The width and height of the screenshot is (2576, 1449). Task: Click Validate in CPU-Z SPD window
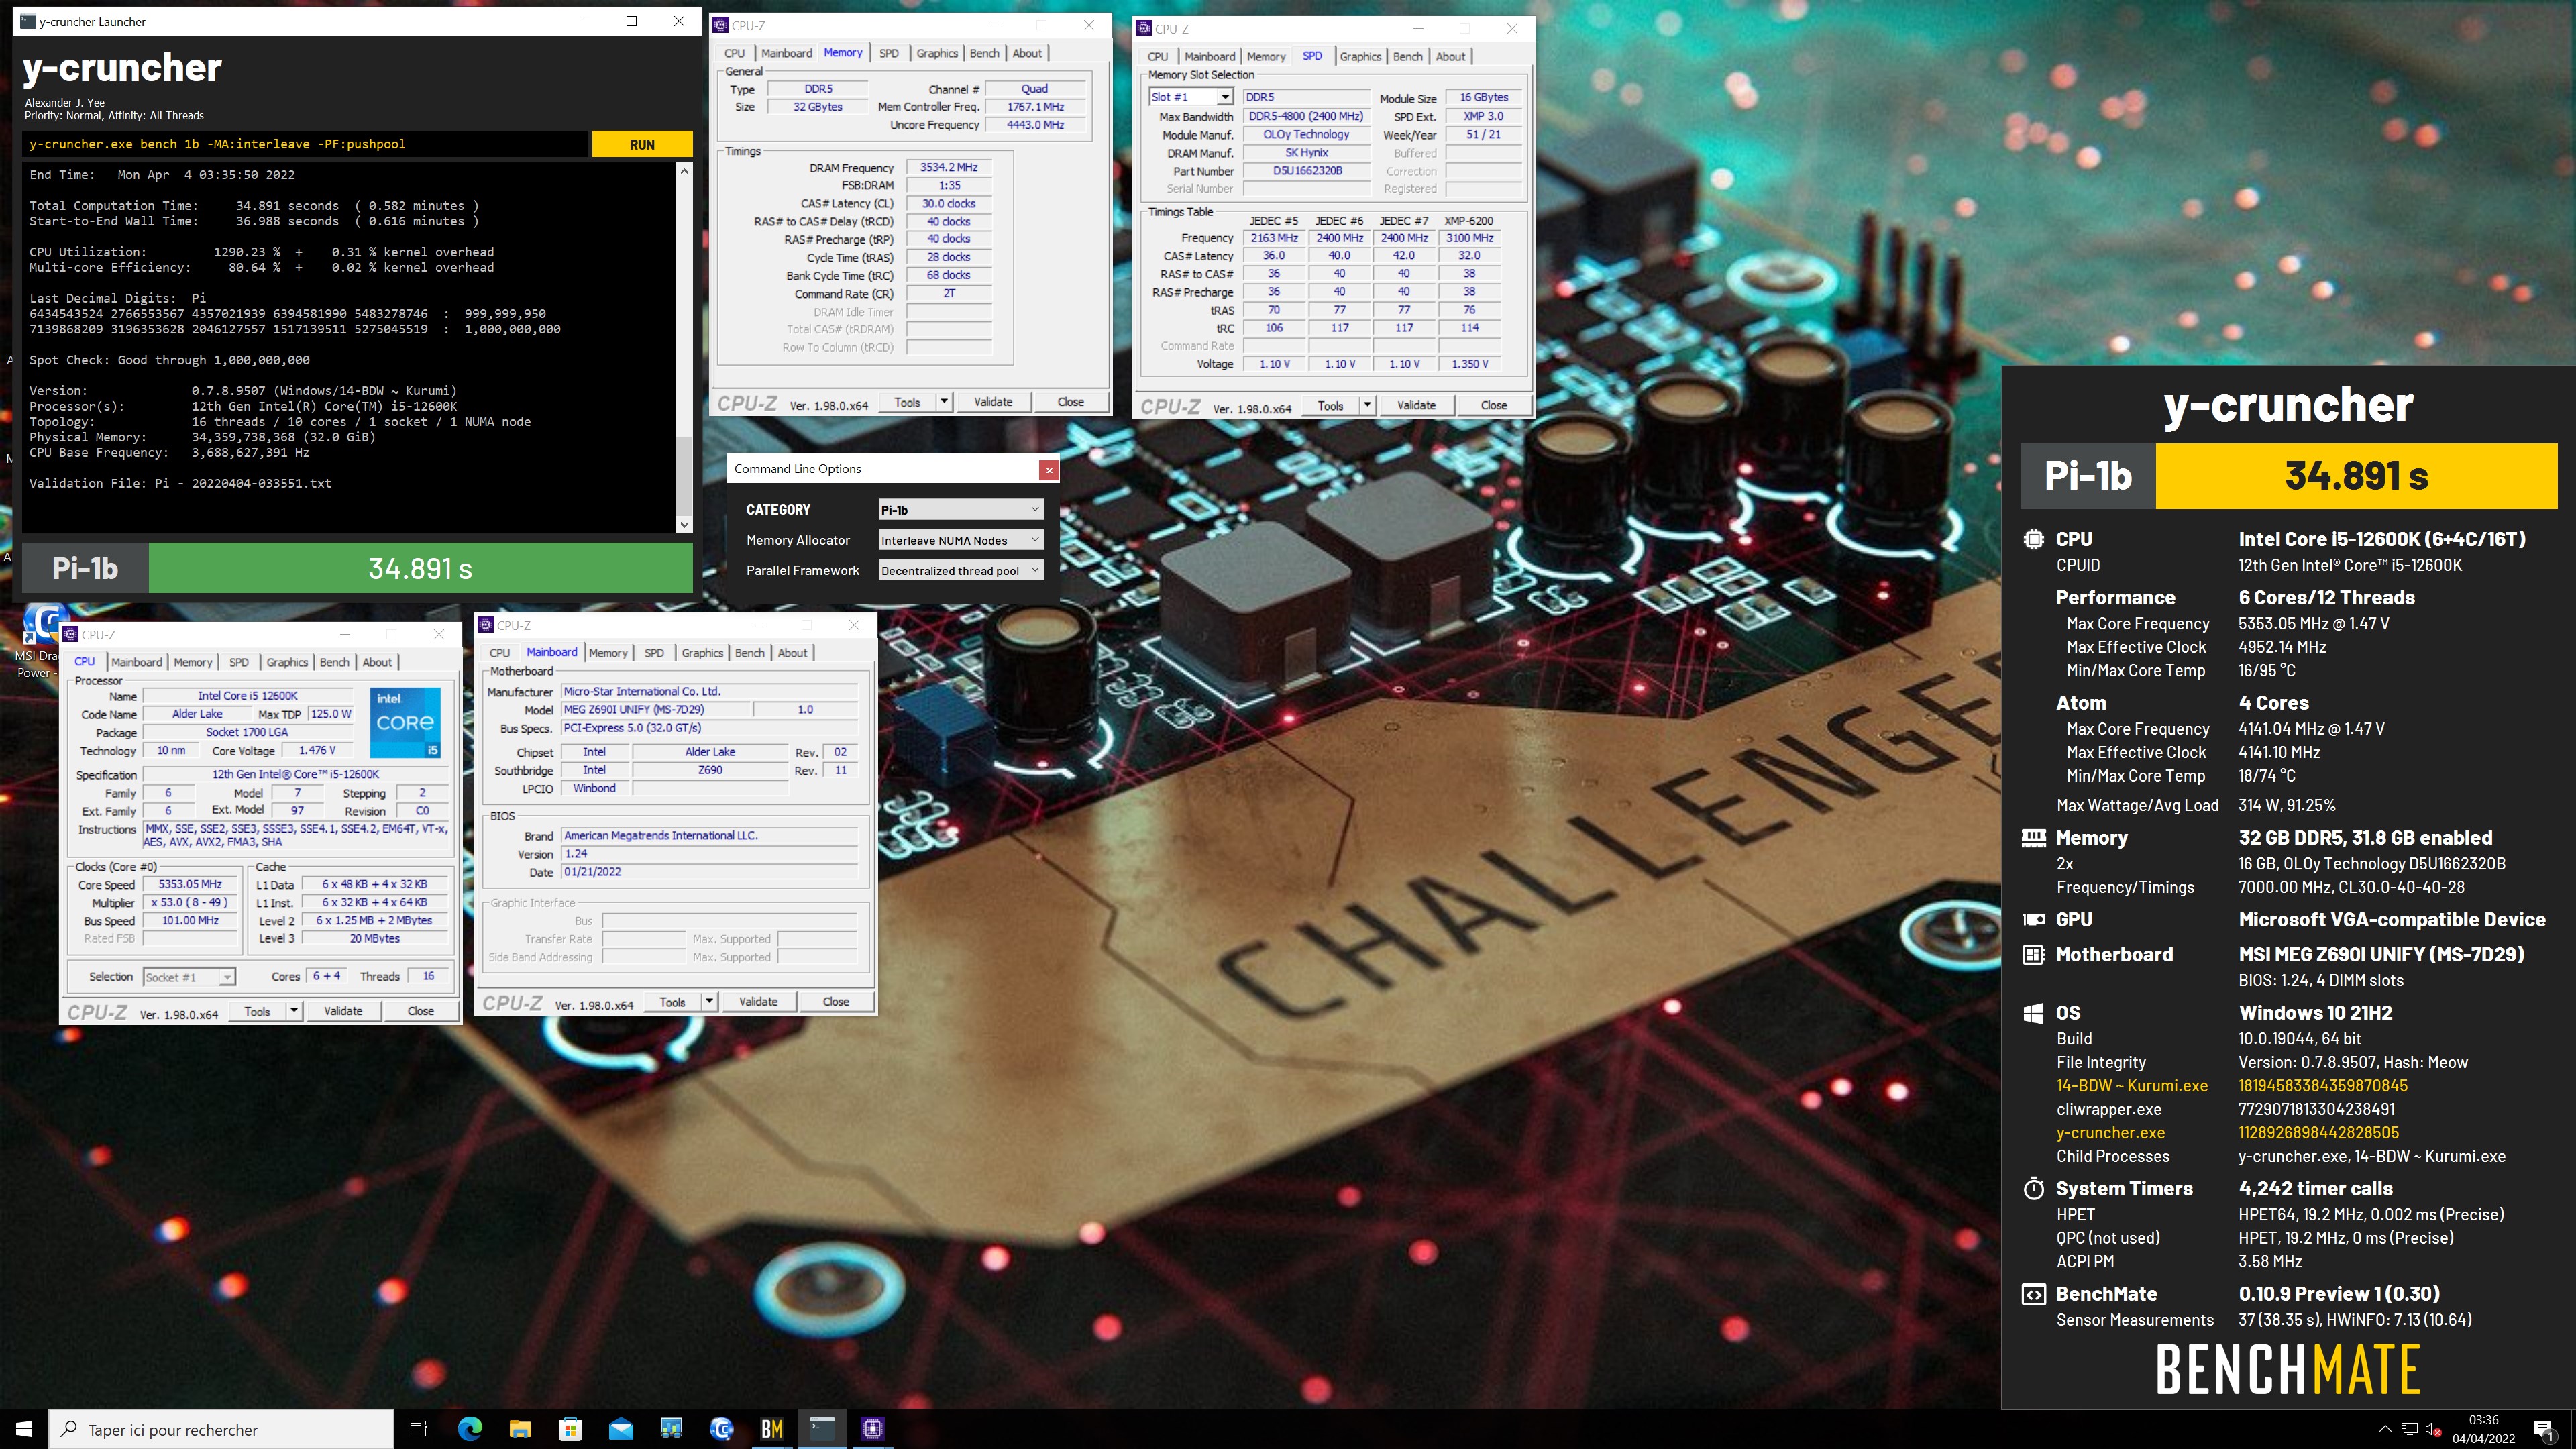(x=1416, y=405)
